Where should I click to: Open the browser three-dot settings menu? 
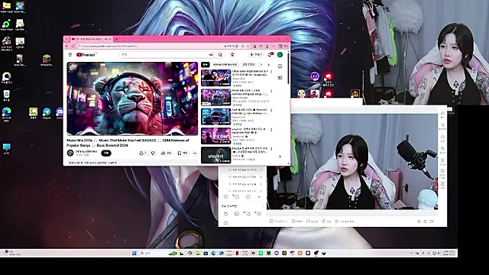click(274, 46)
